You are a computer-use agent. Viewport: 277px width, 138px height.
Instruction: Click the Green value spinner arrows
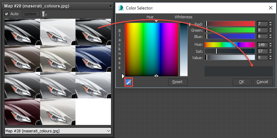point(270,30)
